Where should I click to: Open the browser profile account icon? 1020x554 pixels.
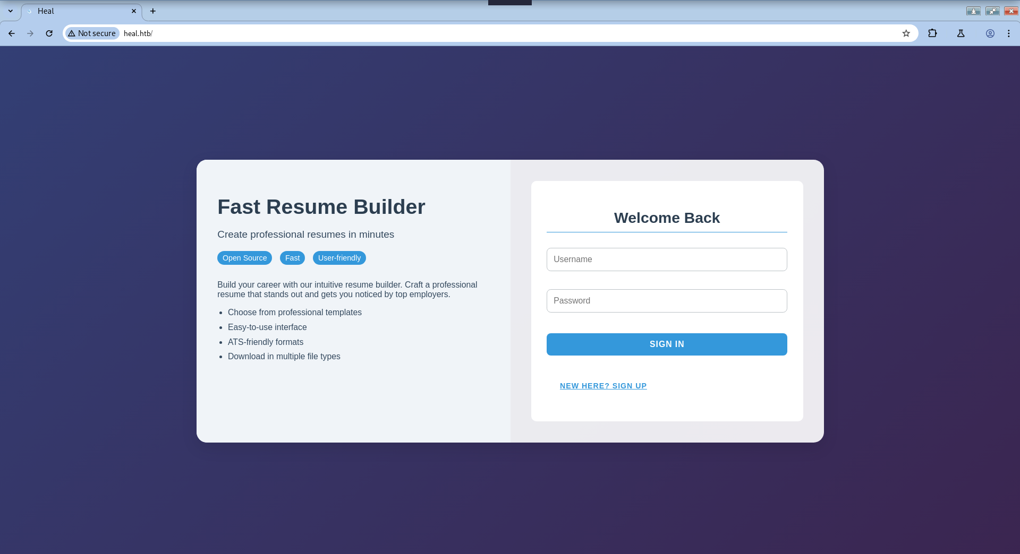[990, 33]
